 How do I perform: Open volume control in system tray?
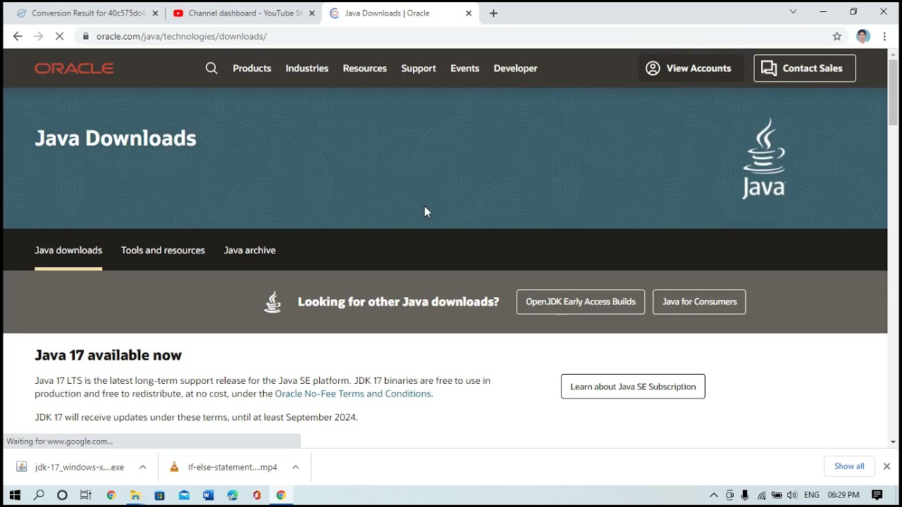tap(792, 495)
